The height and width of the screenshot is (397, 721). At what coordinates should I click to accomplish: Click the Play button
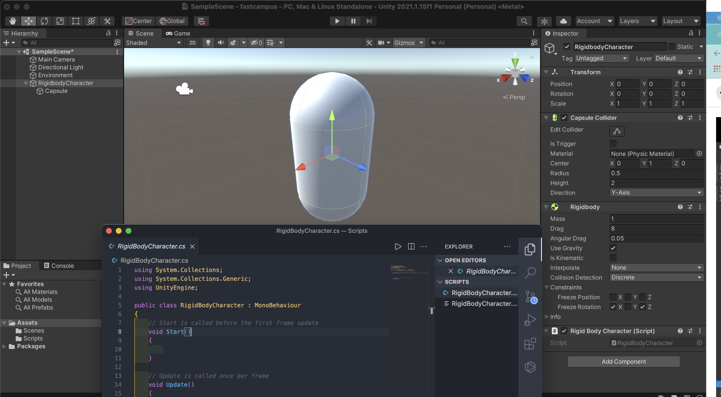(337, 21)
